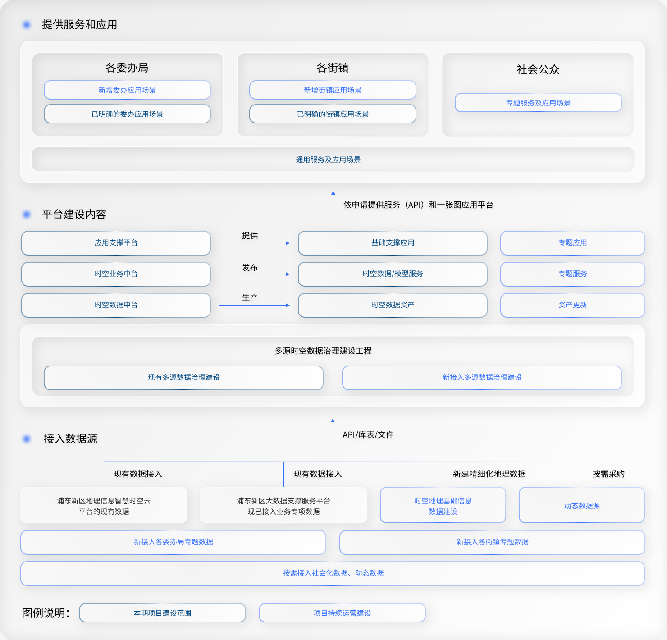Click the 本期项目建设范围 legend item
The width and height of the screenshot is (667, 640).
(162, 613)
